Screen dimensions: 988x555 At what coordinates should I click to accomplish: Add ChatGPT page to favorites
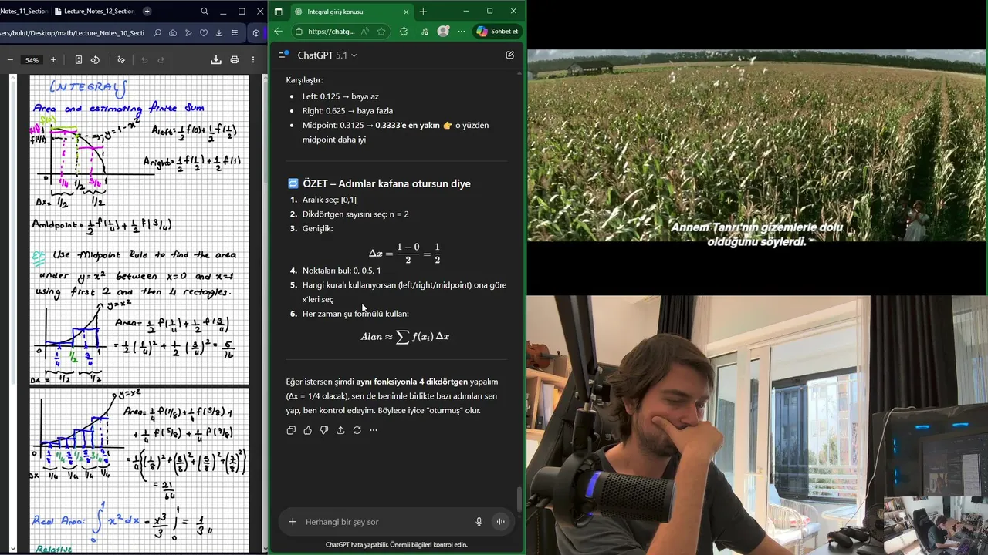pos(381,32)
